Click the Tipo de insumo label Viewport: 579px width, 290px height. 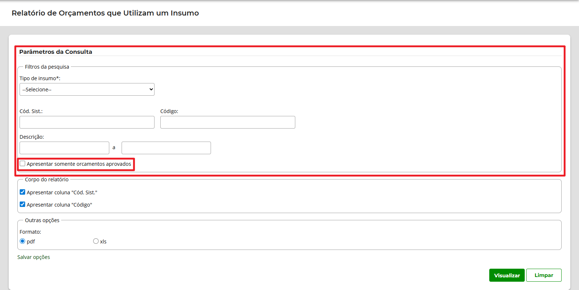[x=40, y=78]
